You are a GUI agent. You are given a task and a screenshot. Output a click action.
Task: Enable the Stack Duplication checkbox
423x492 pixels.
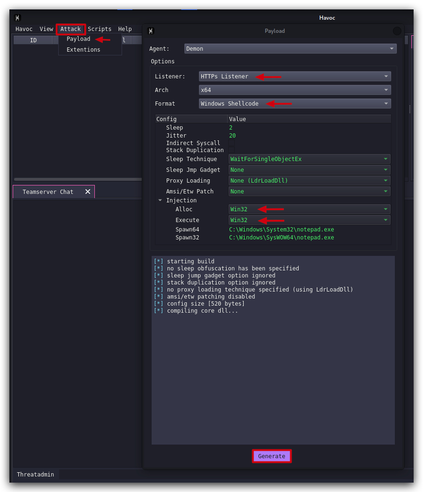tap(231, 150)
